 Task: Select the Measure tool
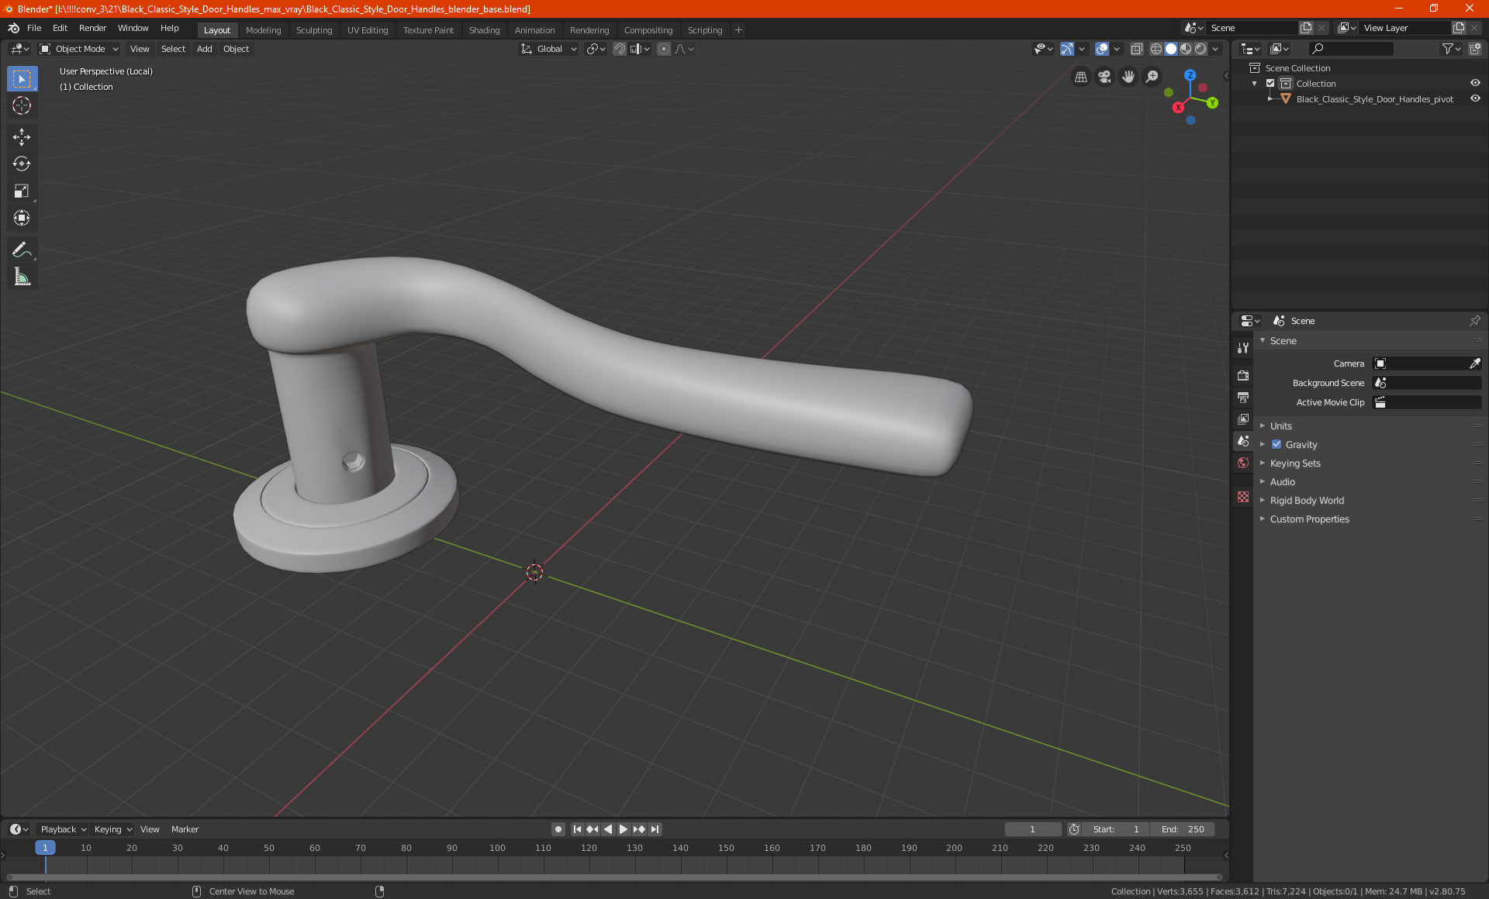click(x=22, y=277)
